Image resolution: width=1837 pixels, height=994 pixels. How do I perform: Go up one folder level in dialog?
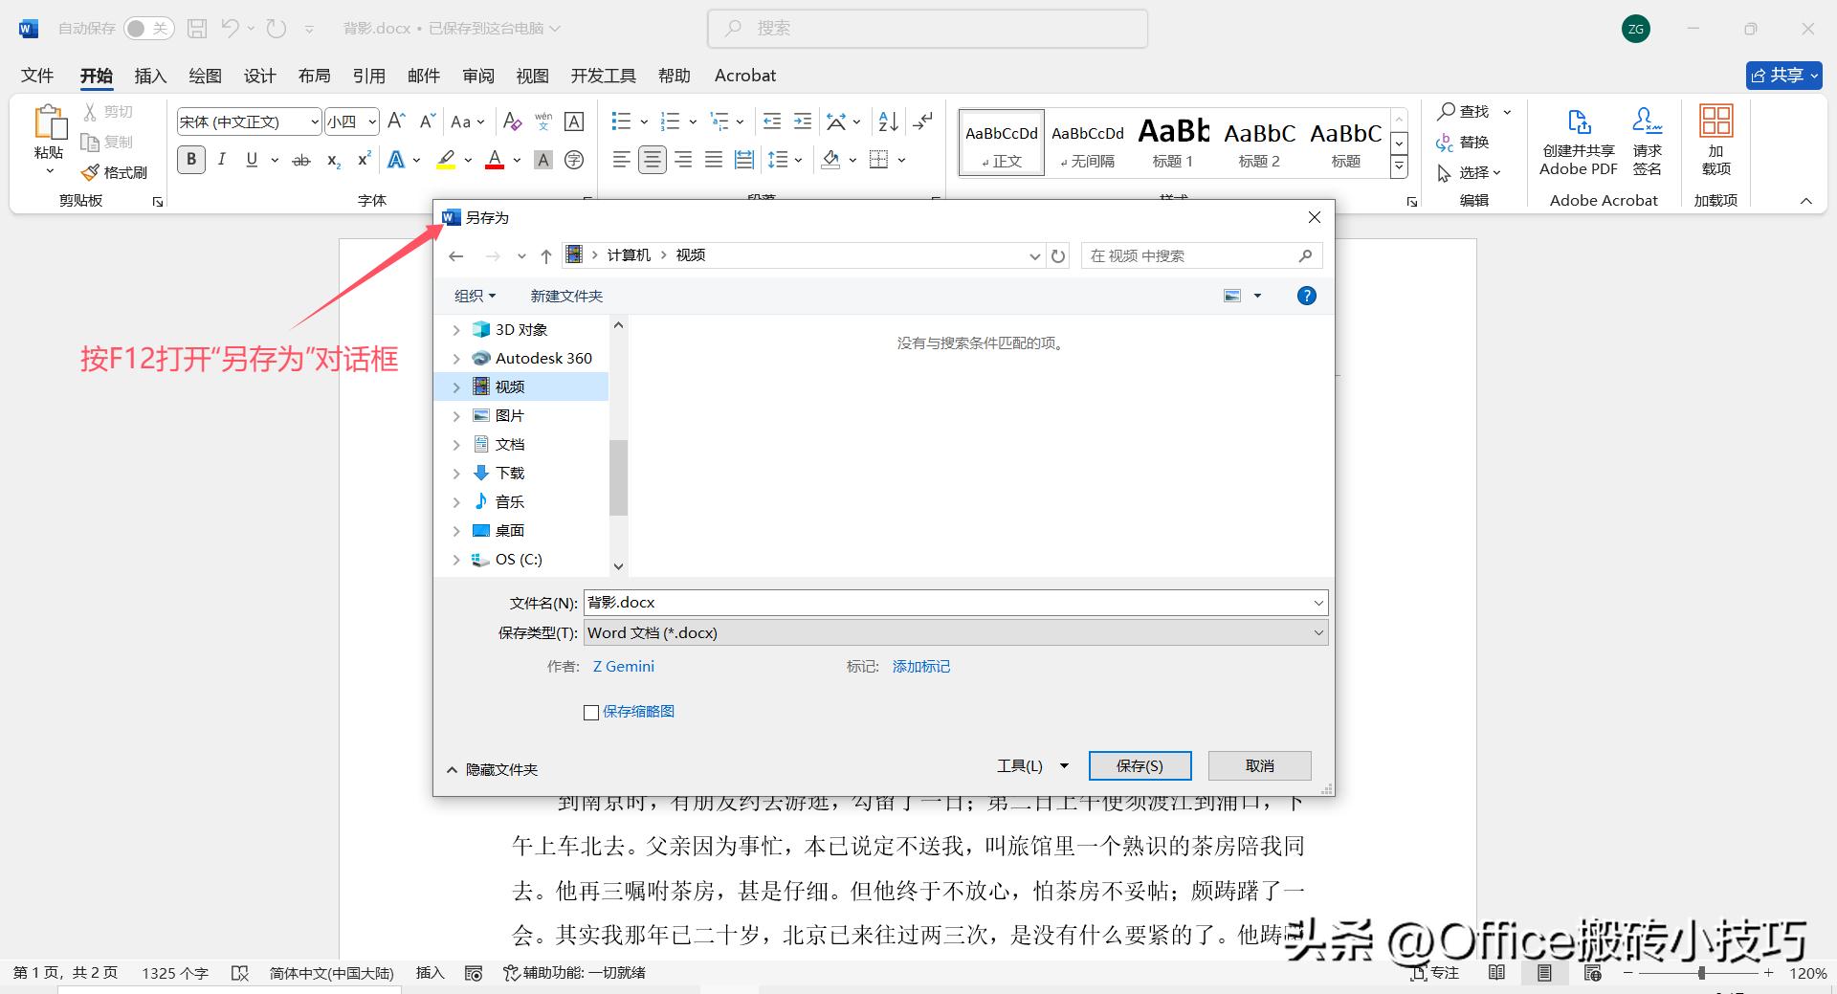[545, 255]
